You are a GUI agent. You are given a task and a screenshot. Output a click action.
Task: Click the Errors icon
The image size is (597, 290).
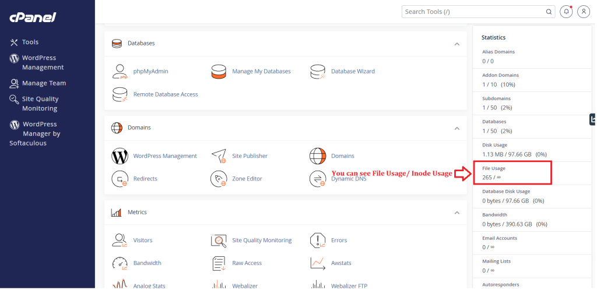[318, 240]
